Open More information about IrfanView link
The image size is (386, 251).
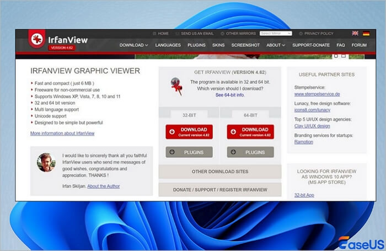[62, 133]
